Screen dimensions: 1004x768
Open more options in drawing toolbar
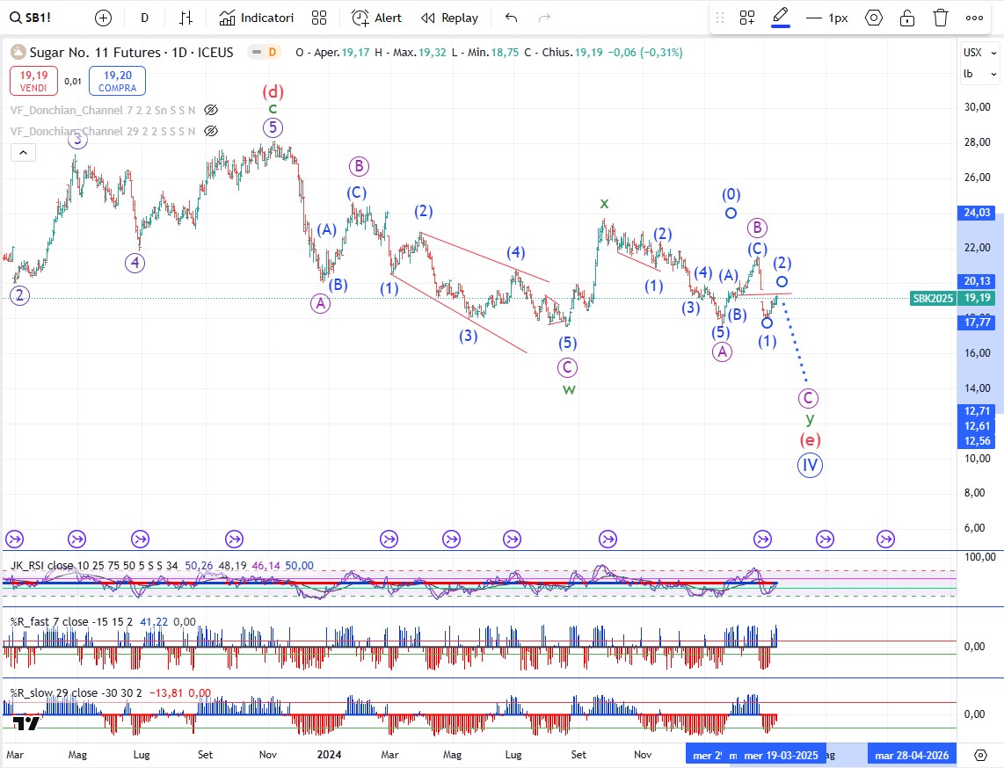tap(974, 18)
